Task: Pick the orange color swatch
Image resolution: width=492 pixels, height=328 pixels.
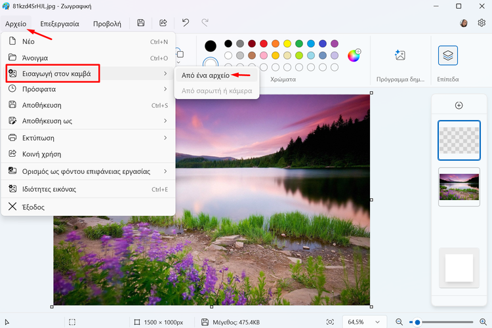Action: tap(276, 43)
